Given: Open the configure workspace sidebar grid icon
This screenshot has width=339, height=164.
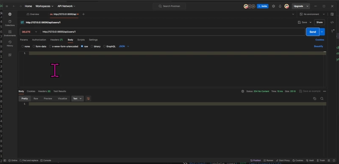Looking at the screenshot, I should [x=10, y=55].
